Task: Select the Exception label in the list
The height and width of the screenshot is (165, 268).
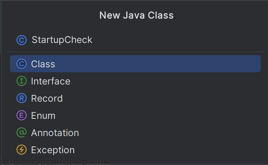Action: tap(53, 150)
